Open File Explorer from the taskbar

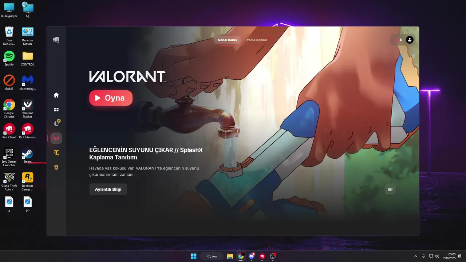(230, 256)
